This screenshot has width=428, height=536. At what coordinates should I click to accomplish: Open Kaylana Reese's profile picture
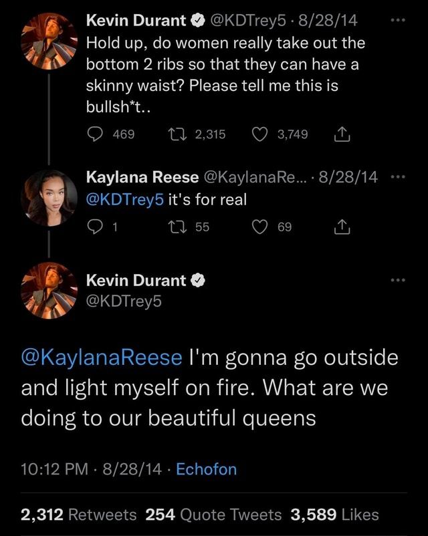(49, 196)
